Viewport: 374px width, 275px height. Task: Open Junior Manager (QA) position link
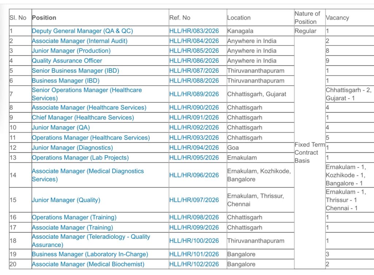tap(61, 127)
